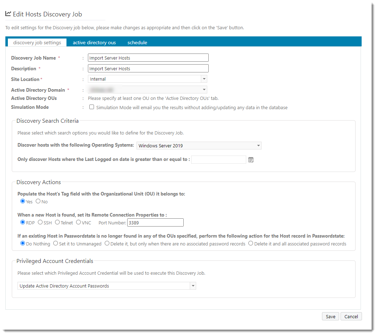Screen dimensions: 377x335
Task: Select No for populating Host's Tag field
Action: pos(38,201)
